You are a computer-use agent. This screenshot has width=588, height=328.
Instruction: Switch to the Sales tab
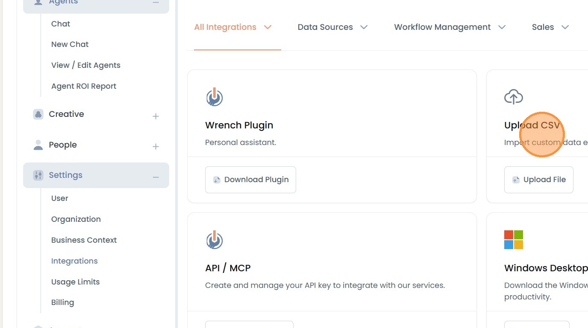[550, 27]
